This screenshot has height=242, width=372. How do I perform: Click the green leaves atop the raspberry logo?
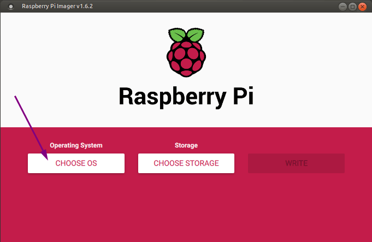(x=186, y=35)
